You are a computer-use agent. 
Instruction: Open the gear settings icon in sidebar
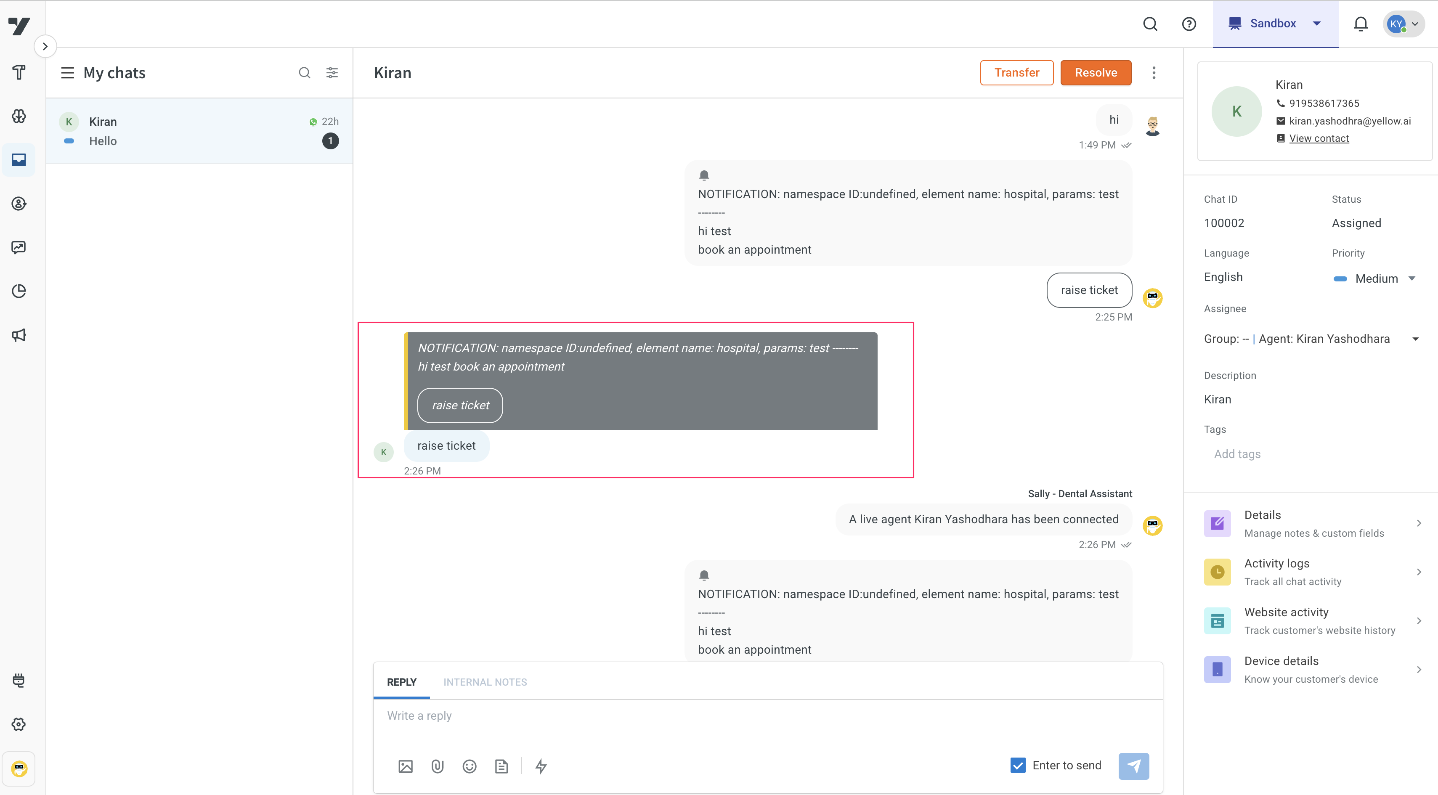pyautogui.click(x=19, y=724)
